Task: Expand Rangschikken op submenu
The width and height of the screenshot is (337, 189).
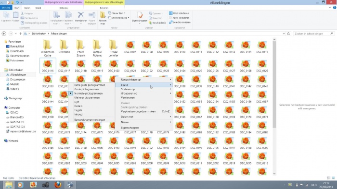Action: (144, 80)
